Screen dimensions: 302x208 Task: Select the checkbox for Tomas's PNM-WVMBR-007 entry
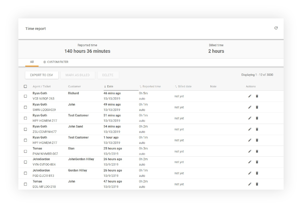25,151
